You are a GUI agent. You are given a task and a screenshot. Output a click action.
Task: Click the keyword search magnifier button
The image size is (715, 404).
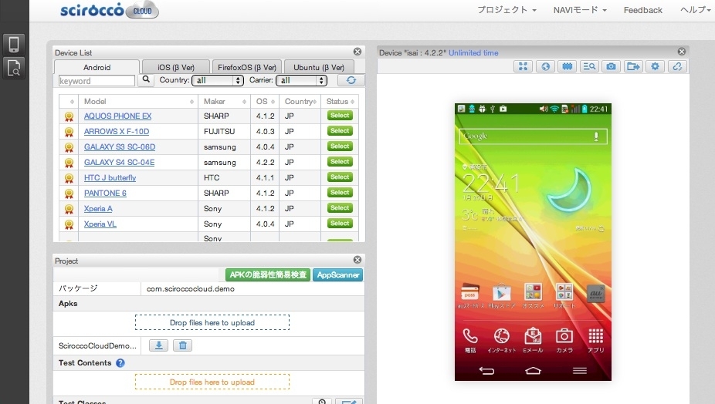[x=146, y=80]
